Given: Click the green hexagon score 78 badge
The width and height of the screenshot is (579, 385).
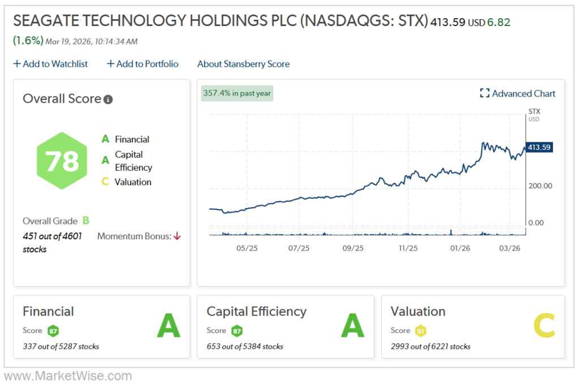Looking at the screenshot, I should pyautogui.click(x=62, y=161).
